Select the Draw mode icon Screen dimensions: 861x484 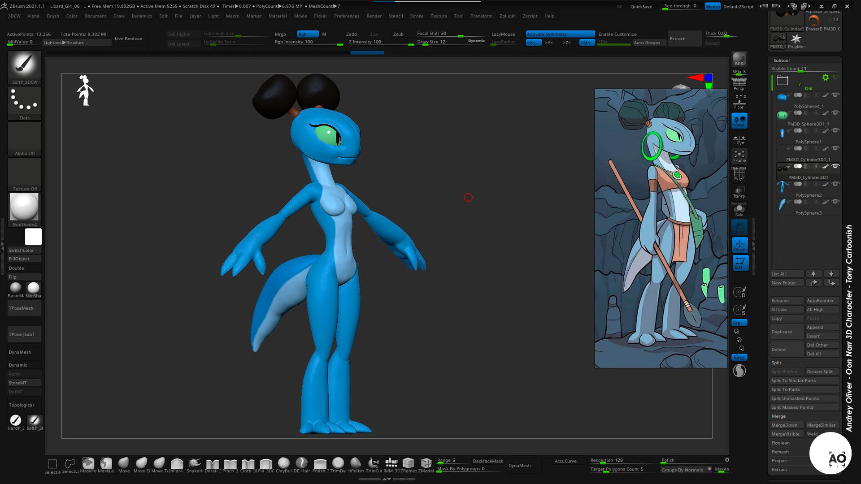coord(739,245)
